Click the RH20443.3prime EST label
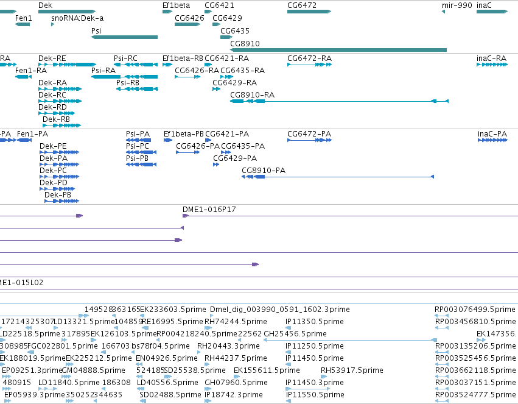The width and height of the screenshot is (518, 404). [x=228, y=346]
